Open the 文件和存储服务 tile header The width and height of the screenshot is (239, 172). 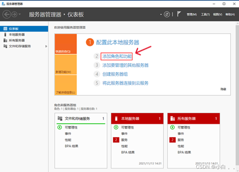pyautogui.click(x=81, y=119)
